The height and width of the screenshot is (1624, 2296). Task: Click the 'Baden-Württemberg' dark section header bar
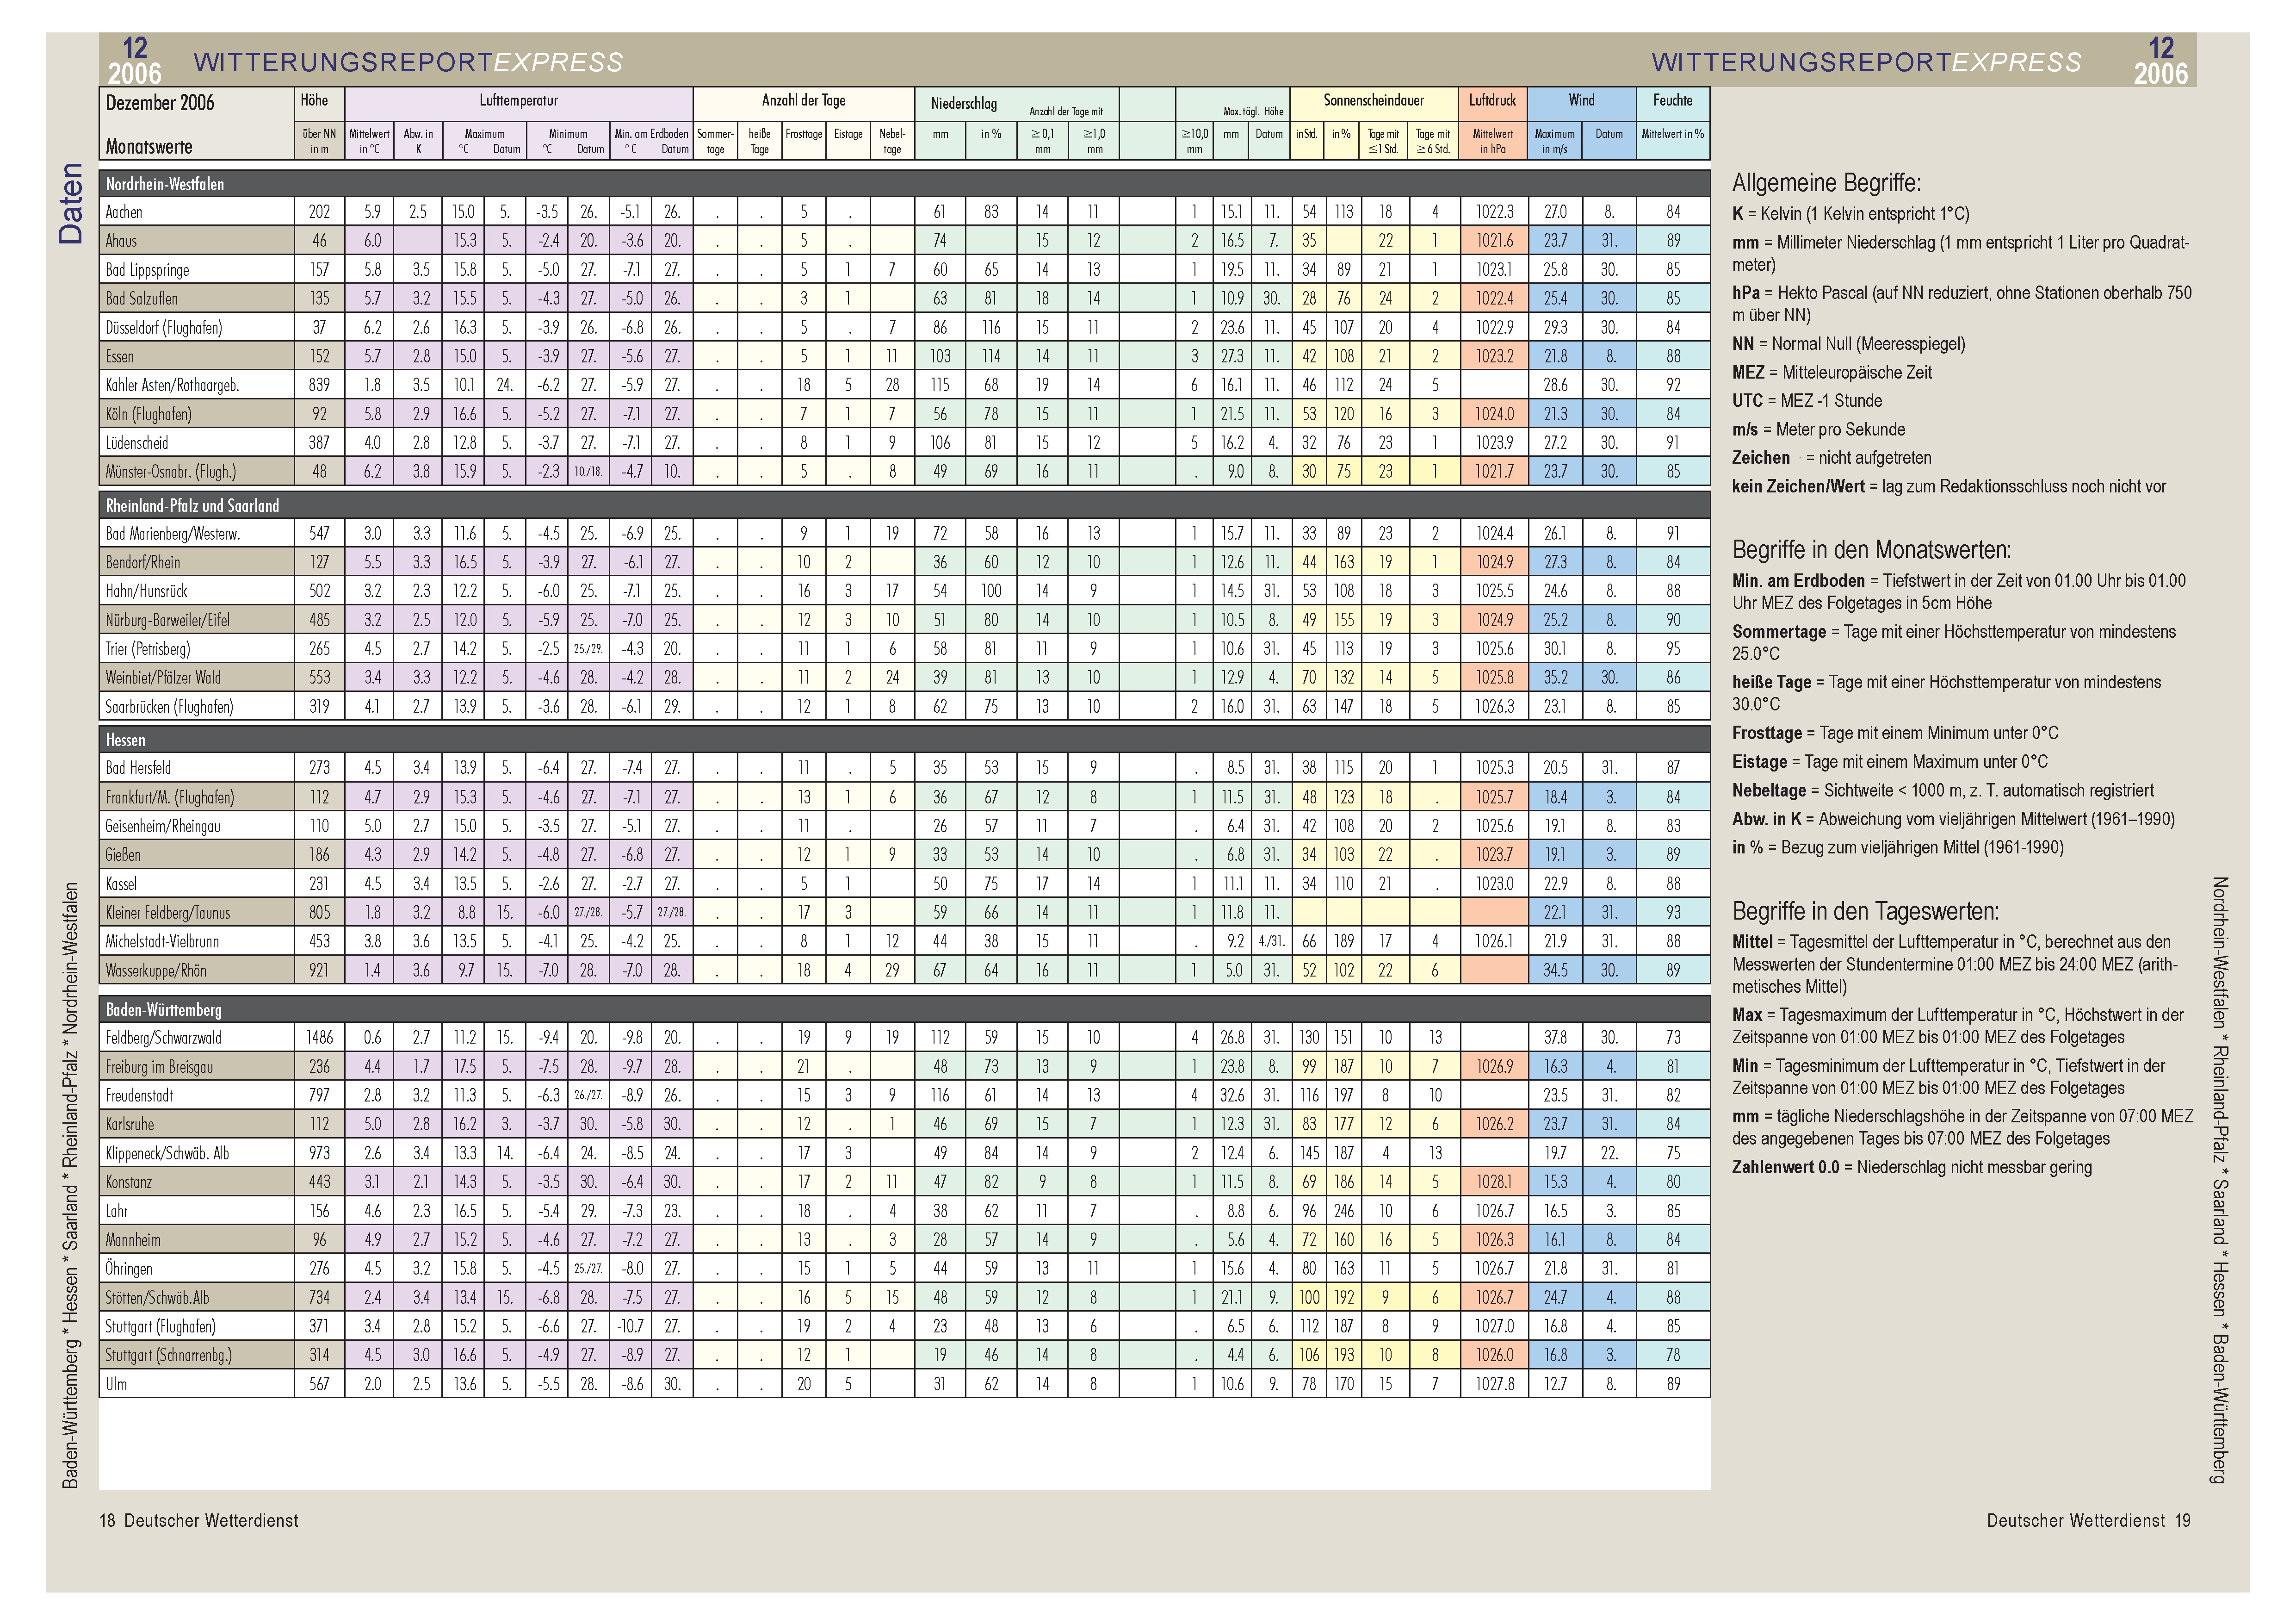[x=904, y=1010]
